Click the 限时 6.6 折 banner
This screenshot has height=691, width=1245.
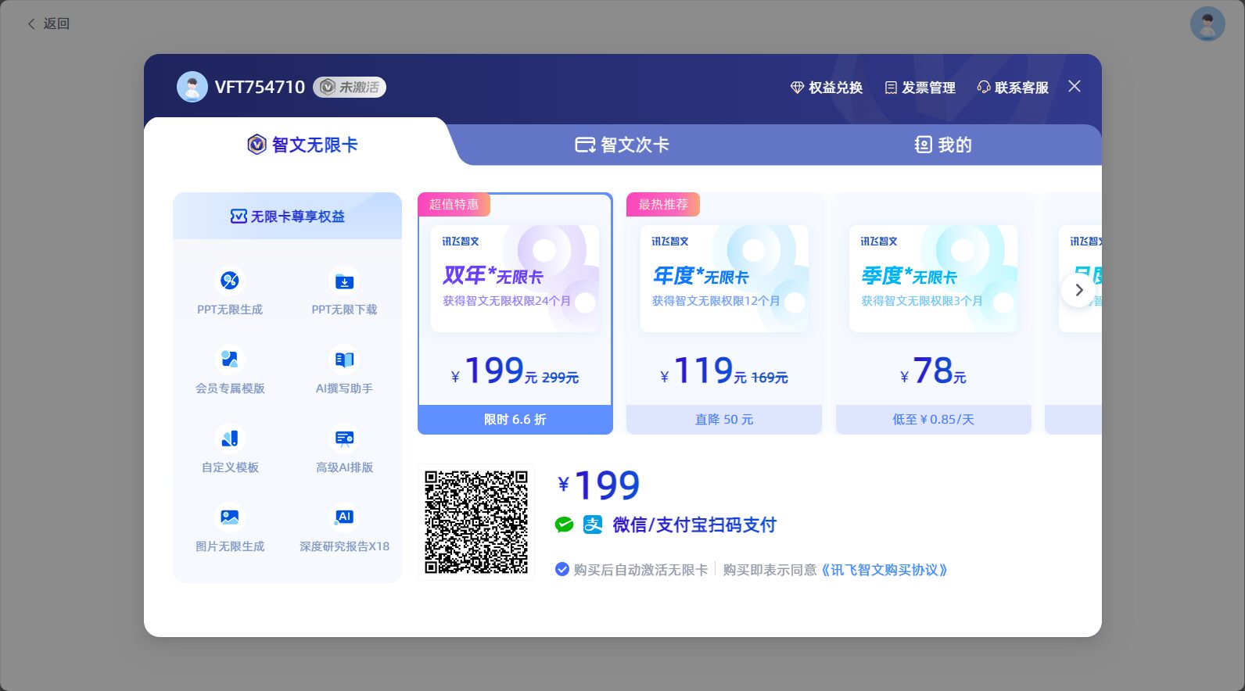coord(515,420)
